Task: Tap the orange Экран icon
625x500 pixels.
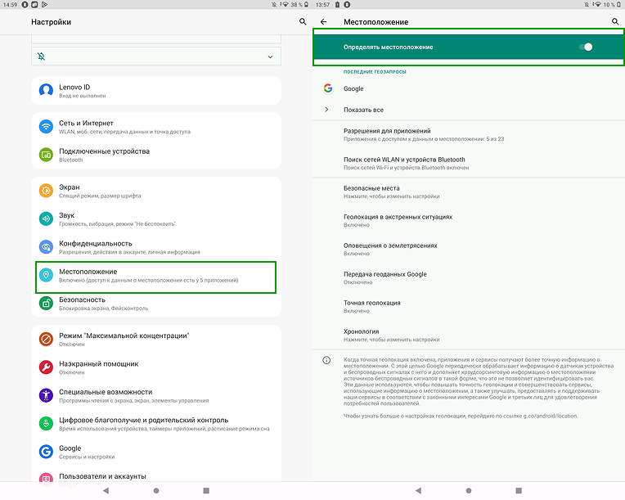Action: tap(46, 191)
